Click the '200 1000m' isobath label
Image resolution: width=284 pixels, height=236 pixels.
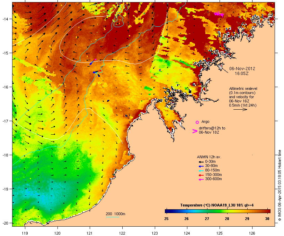tap(115, 214)
